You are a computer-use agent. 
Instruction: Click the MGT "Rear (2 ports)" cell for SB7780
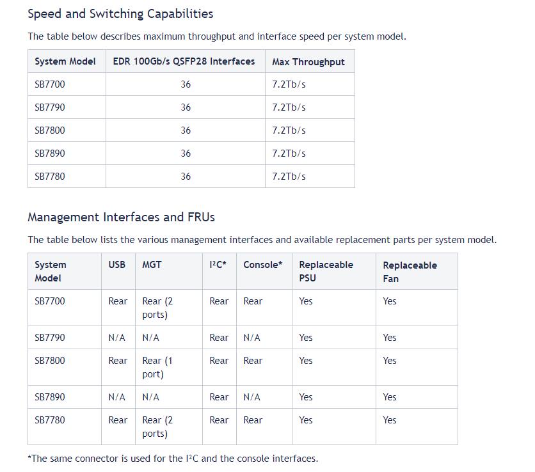pos(157,427)
